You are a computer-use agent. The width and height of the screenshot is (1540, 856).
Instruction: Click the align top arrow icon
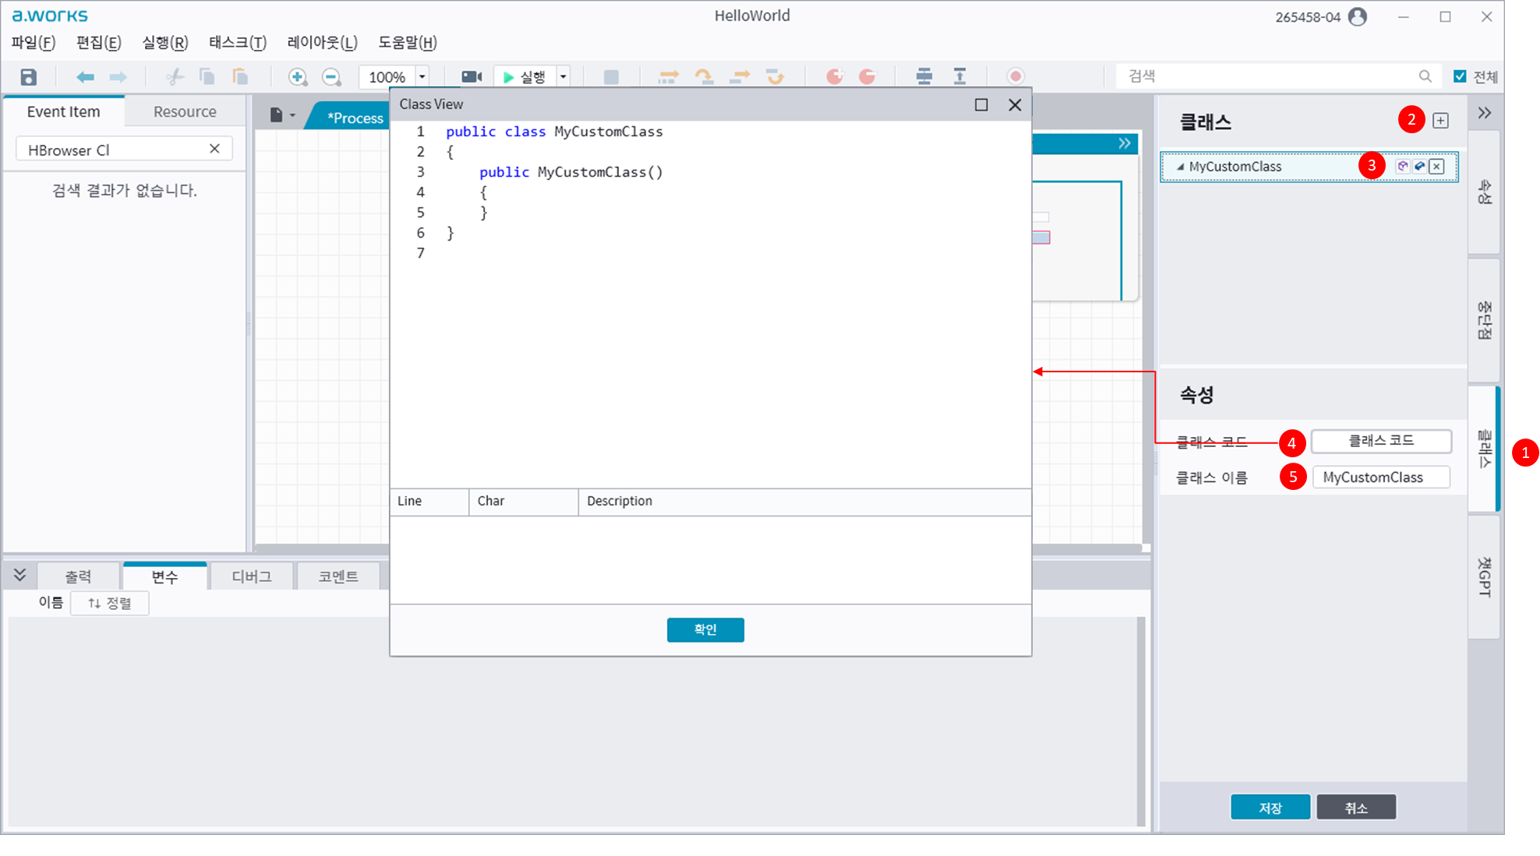click(x=960, y=76)
